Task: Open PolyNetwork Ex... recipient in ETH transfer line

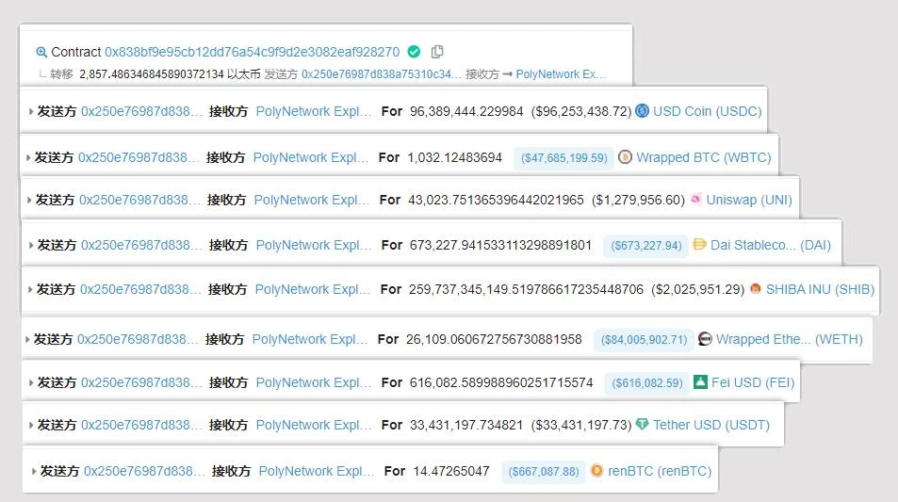Action: click(x=561, y=74)
